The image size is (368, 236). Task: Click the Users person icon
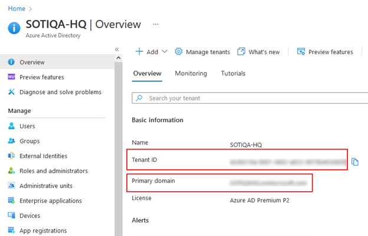tap(11, 126)
